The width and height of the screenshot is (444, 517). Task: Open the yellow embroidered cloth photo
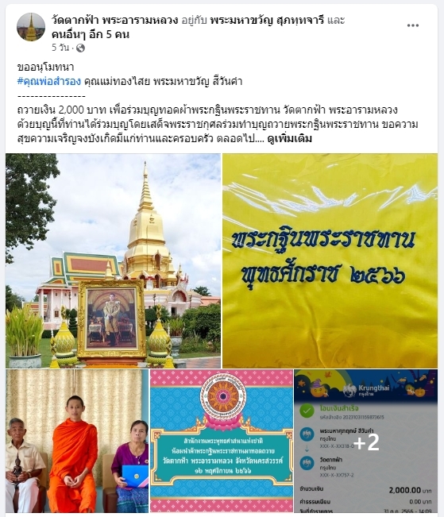point(330,260)
